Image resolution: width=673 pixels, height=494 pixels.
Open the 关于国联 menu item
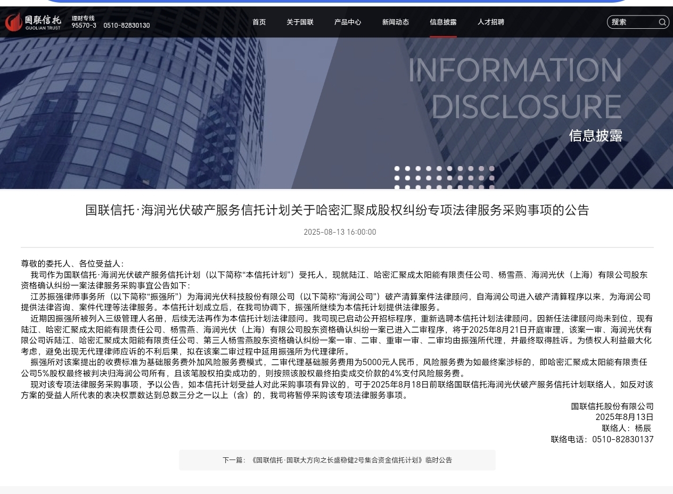click(300, 22)
